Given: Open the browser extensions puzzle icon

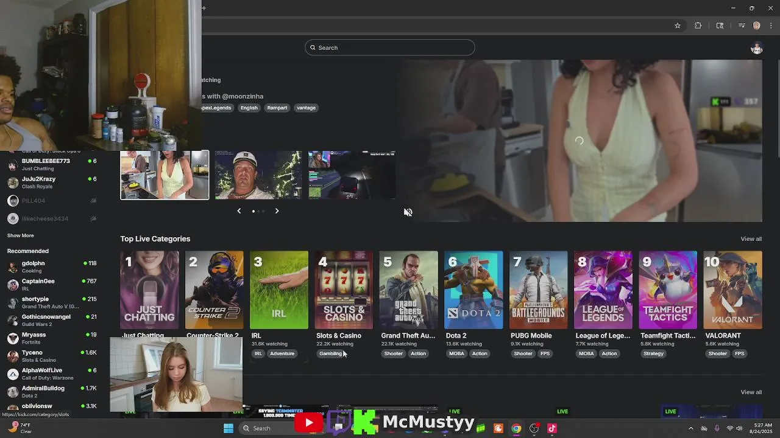Looking at the screenshot, I should [698, 26].
